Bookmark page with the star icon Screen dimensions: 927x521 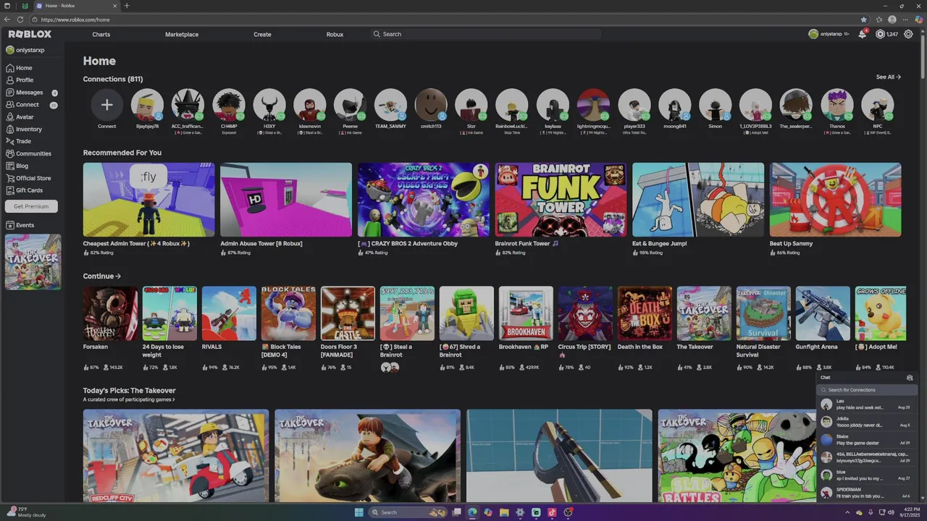864,20
